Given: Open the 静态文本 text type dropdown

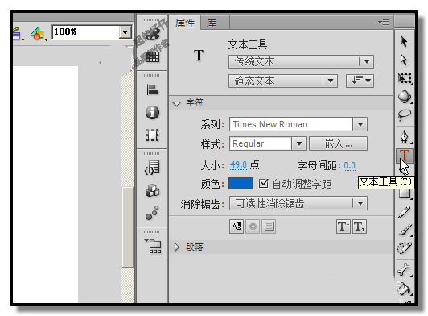Looking at the screenshot, I should (x=283, y=81).
